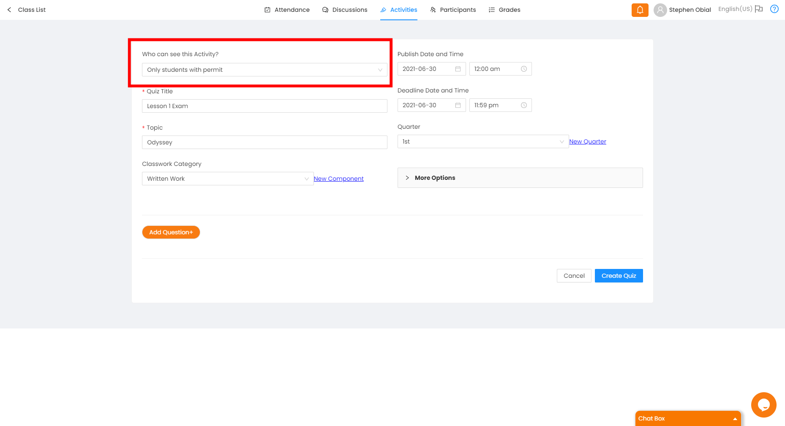Click the calendar icon in Publish Date field

[458, 69]
